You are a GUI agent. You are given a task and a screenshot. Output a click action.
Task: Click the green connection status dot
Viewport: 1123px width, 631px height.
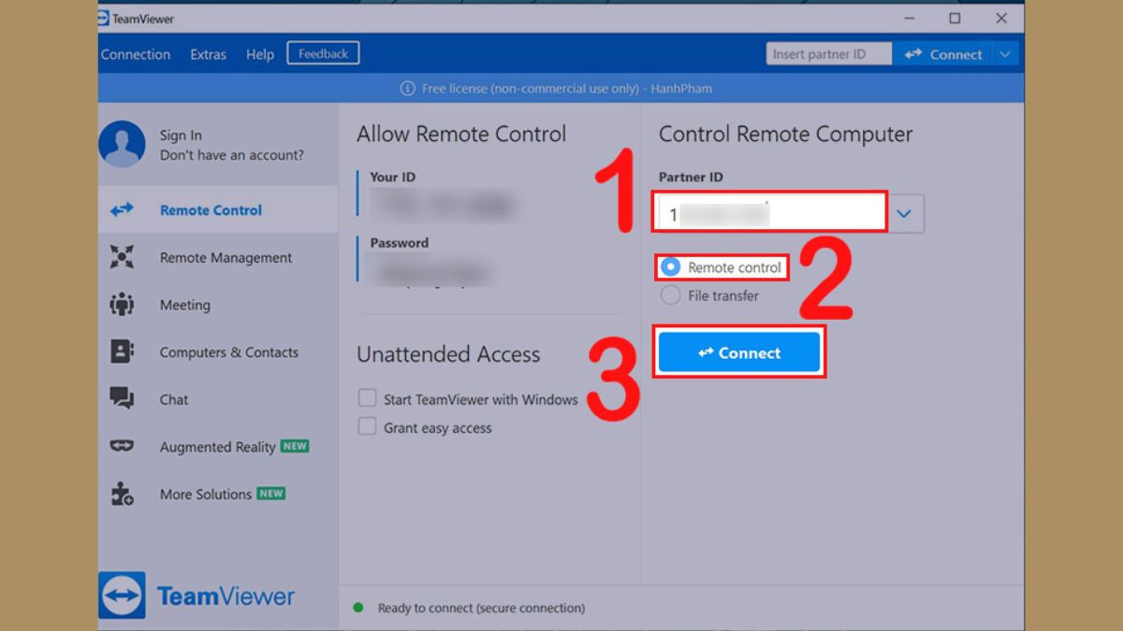(x=358, y=608)
